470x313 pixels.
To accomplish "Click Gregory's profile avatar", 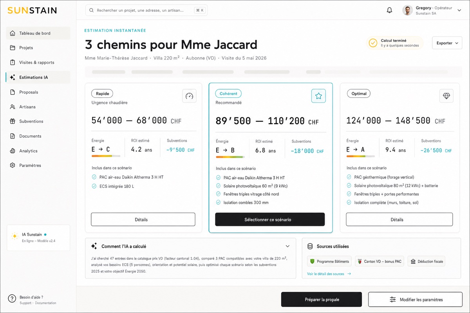I will [x=407, y=11].
